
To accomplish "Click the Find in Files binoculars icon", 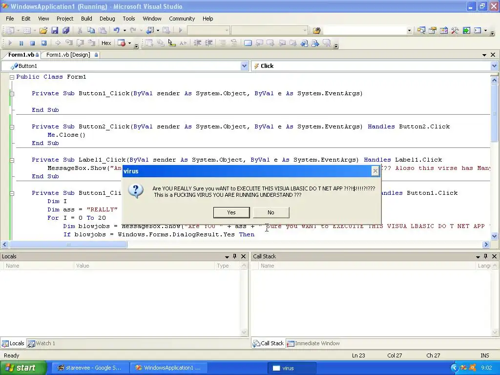I will coord(316,30).
